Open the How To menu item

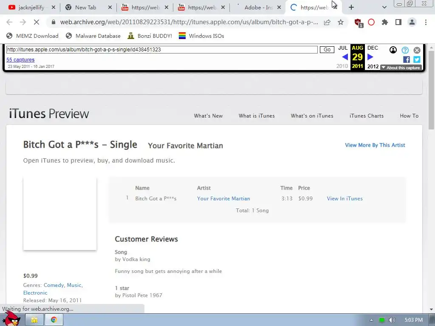point(409,116)
